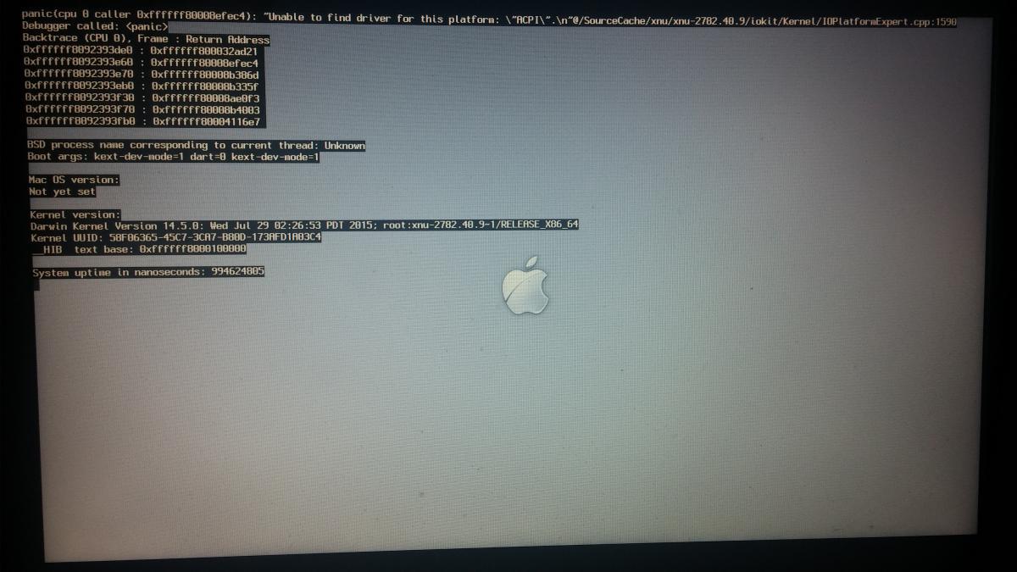Viewport: 1017px width, 572px height.
Task: Click return address 0xffffff800032ad21
Action: [x=204, y=51]
